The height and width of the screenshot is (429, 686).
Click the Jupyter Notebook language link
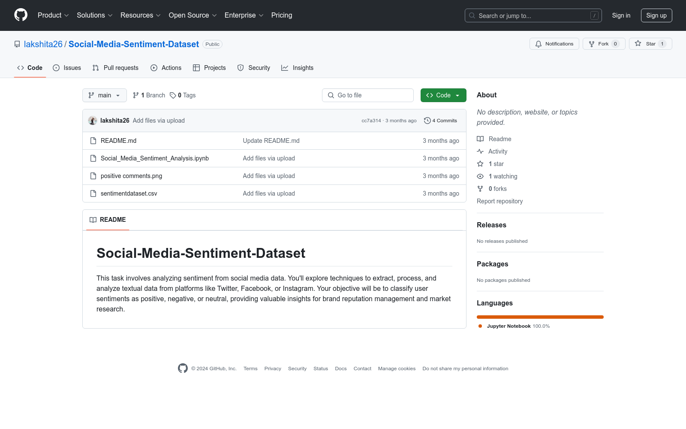coord(514,326)
